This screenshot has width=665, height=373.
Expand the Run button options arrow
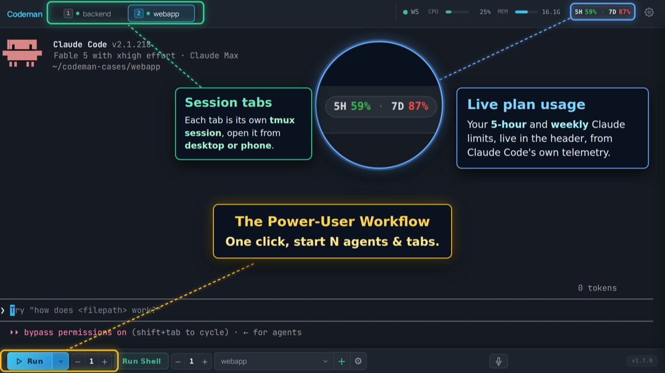[x=60, y=361]
